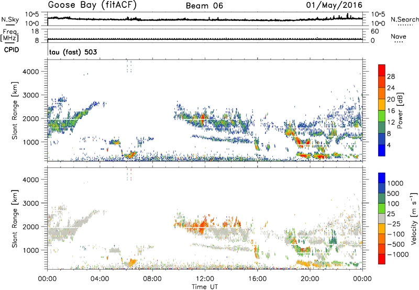Click '3000' on the power panel y-axis

coord(31,95)
